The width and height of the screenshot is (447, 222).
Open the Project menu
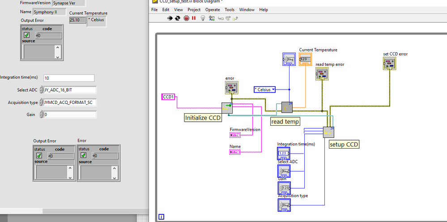tap(194, 10)
